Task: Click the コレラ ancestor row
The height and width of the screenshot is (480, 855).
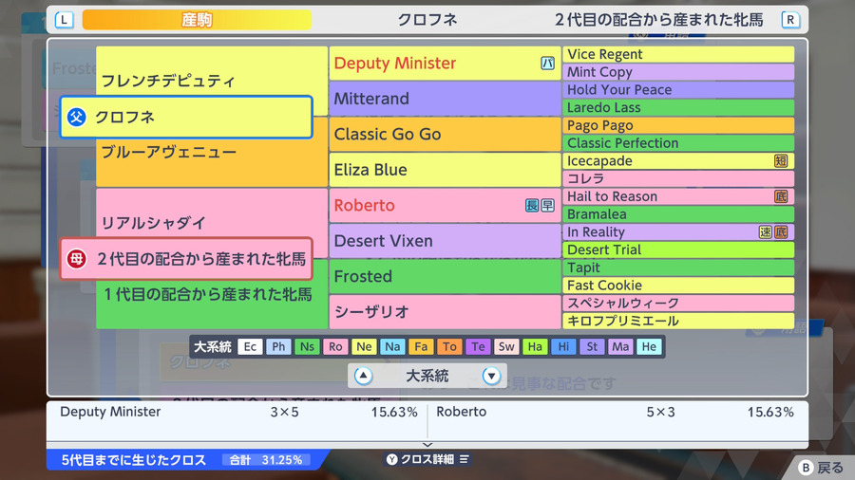Action: click(678, 178)
